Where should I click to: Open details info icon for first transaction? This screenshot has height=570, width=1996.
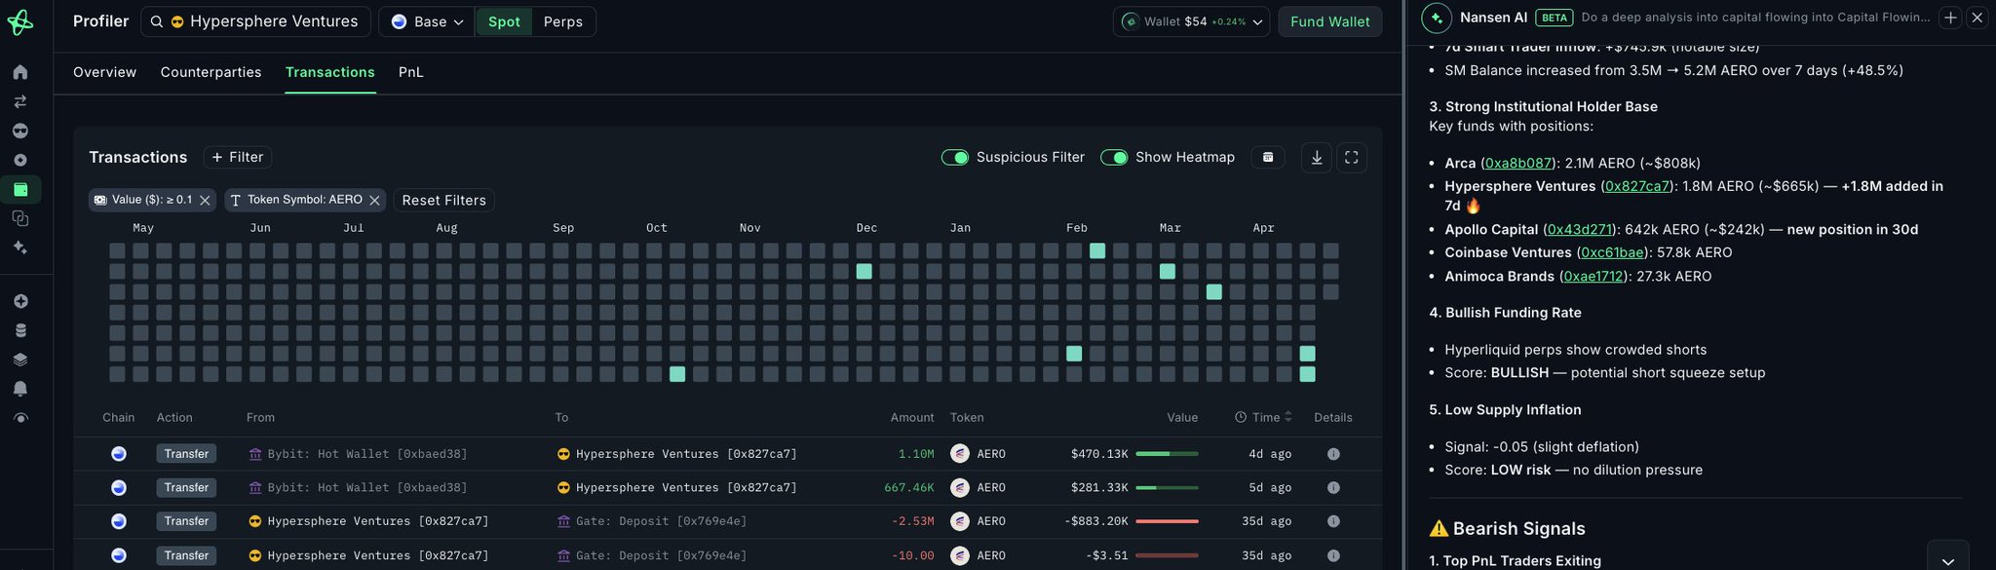(1333, 454)
